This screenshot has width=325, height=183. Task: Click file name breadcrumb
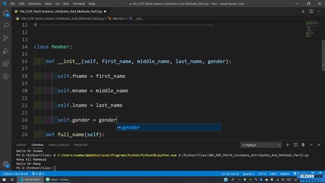tap(62, 18)
